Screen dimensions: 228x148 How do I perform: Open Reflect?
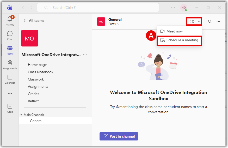(33, 101)
